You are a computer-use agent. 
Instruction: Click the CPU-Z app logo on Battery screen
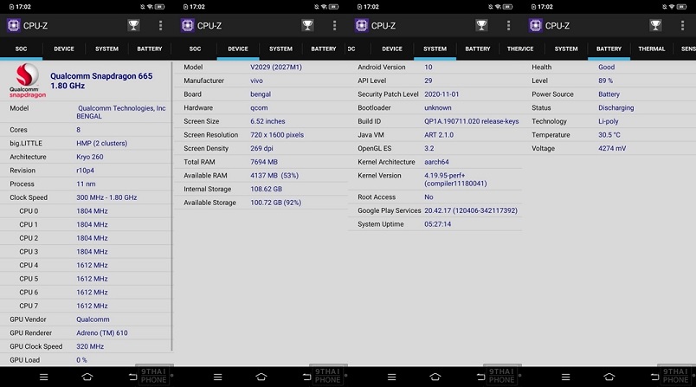(x=535, y=25)
